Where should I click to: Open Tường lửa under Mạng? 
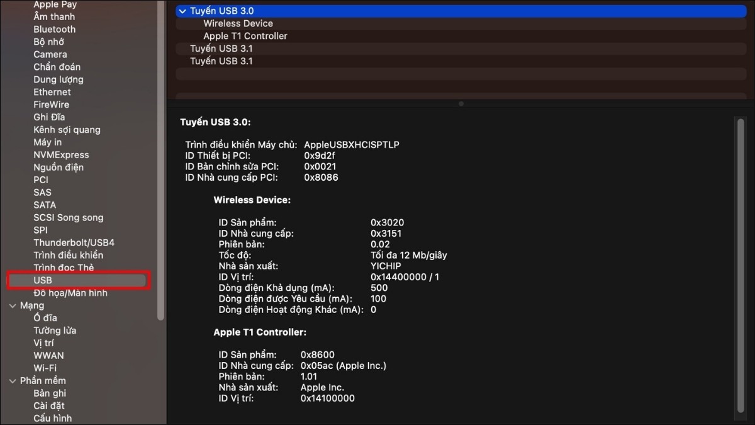[55, 331]
